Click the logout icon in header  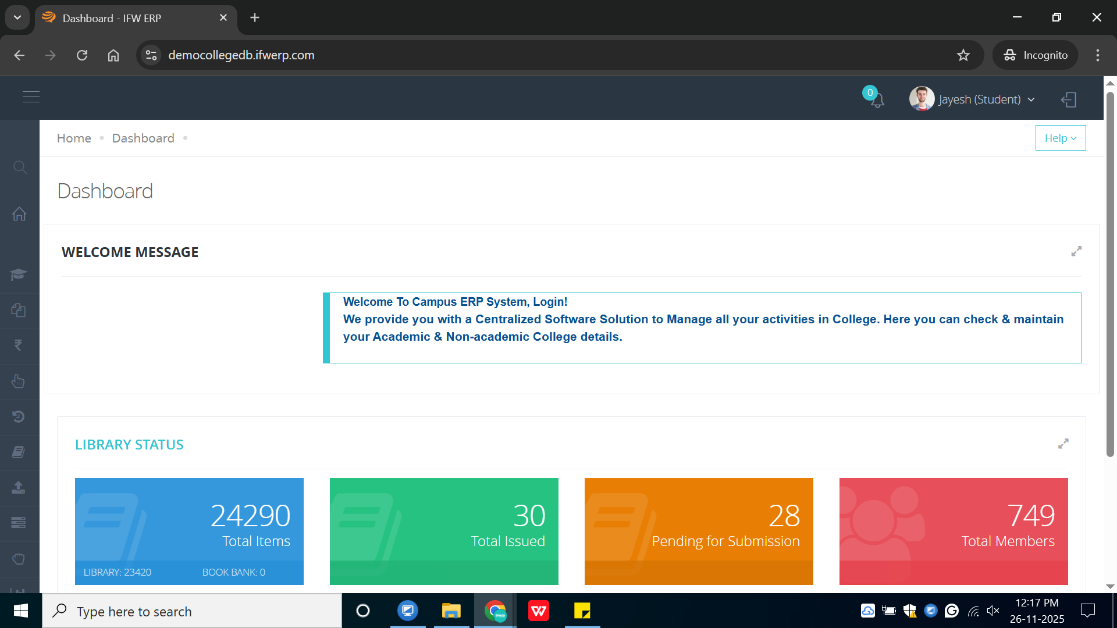click(x=1069, y=99)
